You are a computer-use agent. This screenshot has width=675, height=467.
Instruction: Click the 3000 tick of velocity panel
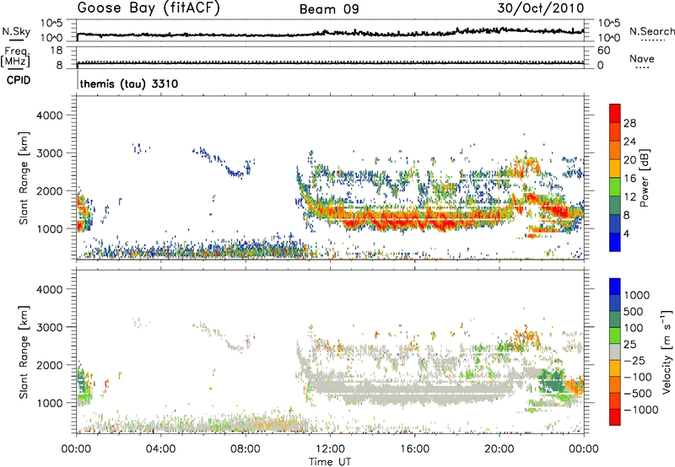tap(49, 327)
